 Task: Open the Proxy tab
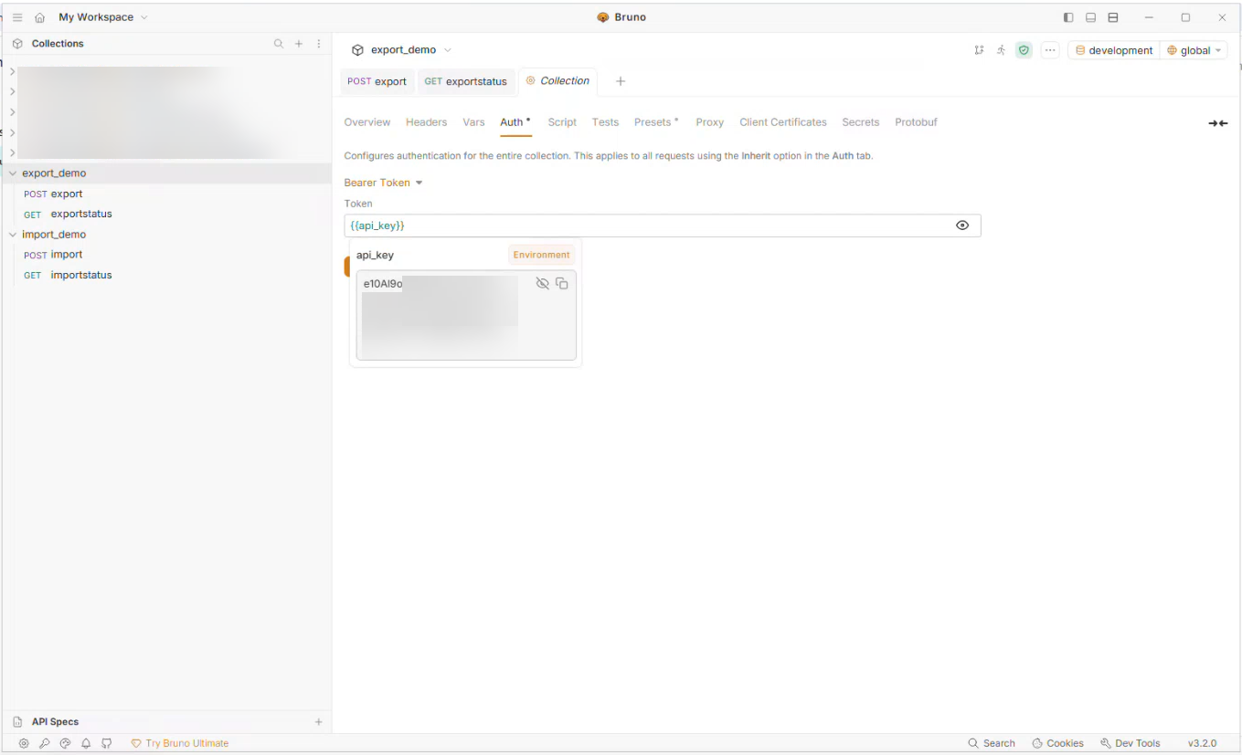709,122
